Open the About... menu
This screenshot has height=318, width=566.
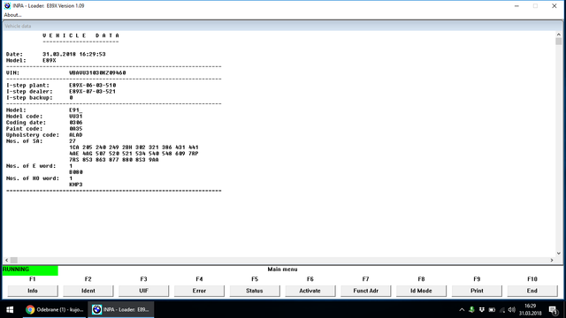pyautogui.click(x=12, y=15)
